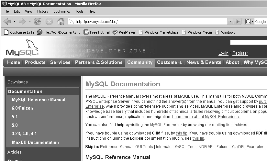Open the RealPlayer bookmark
267x161 pixels.
coord(124,32)
